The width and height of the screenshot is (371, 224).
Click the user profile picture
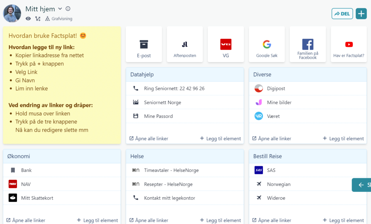coord(12,14)
